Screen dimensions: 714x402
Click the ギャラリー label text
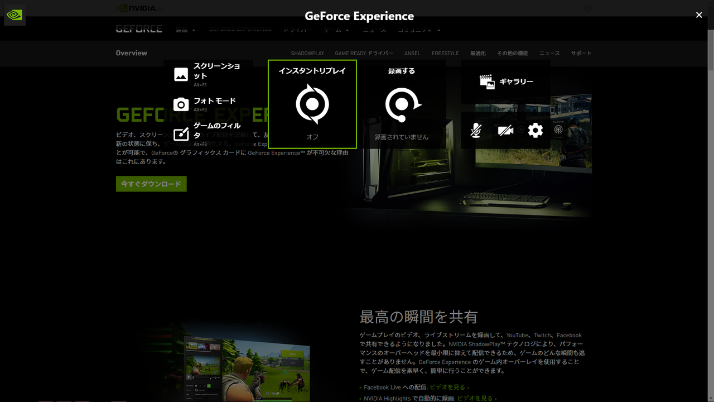point(517,82)
